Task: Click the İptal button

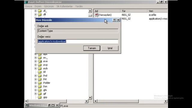Action: point(110,48)
